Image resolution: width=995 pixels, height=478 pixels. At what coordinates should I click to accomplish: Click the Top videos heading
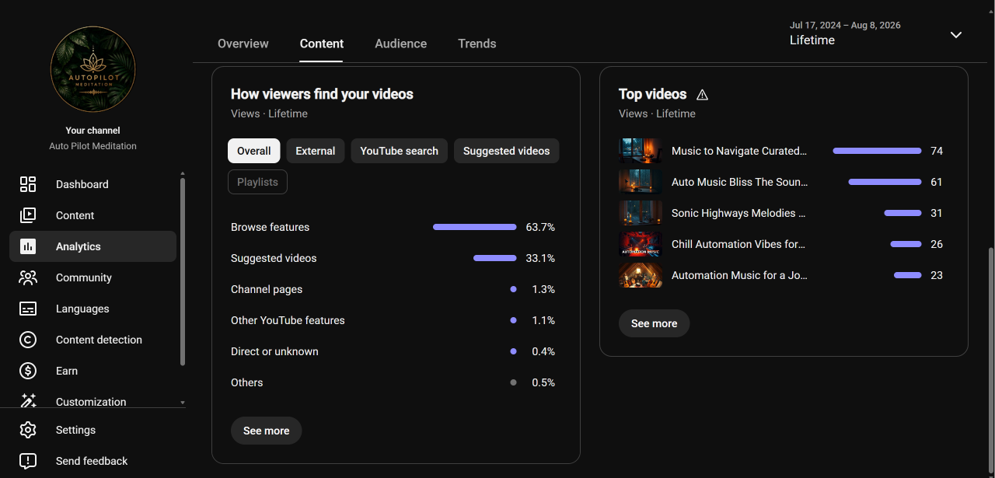(653, 94)
